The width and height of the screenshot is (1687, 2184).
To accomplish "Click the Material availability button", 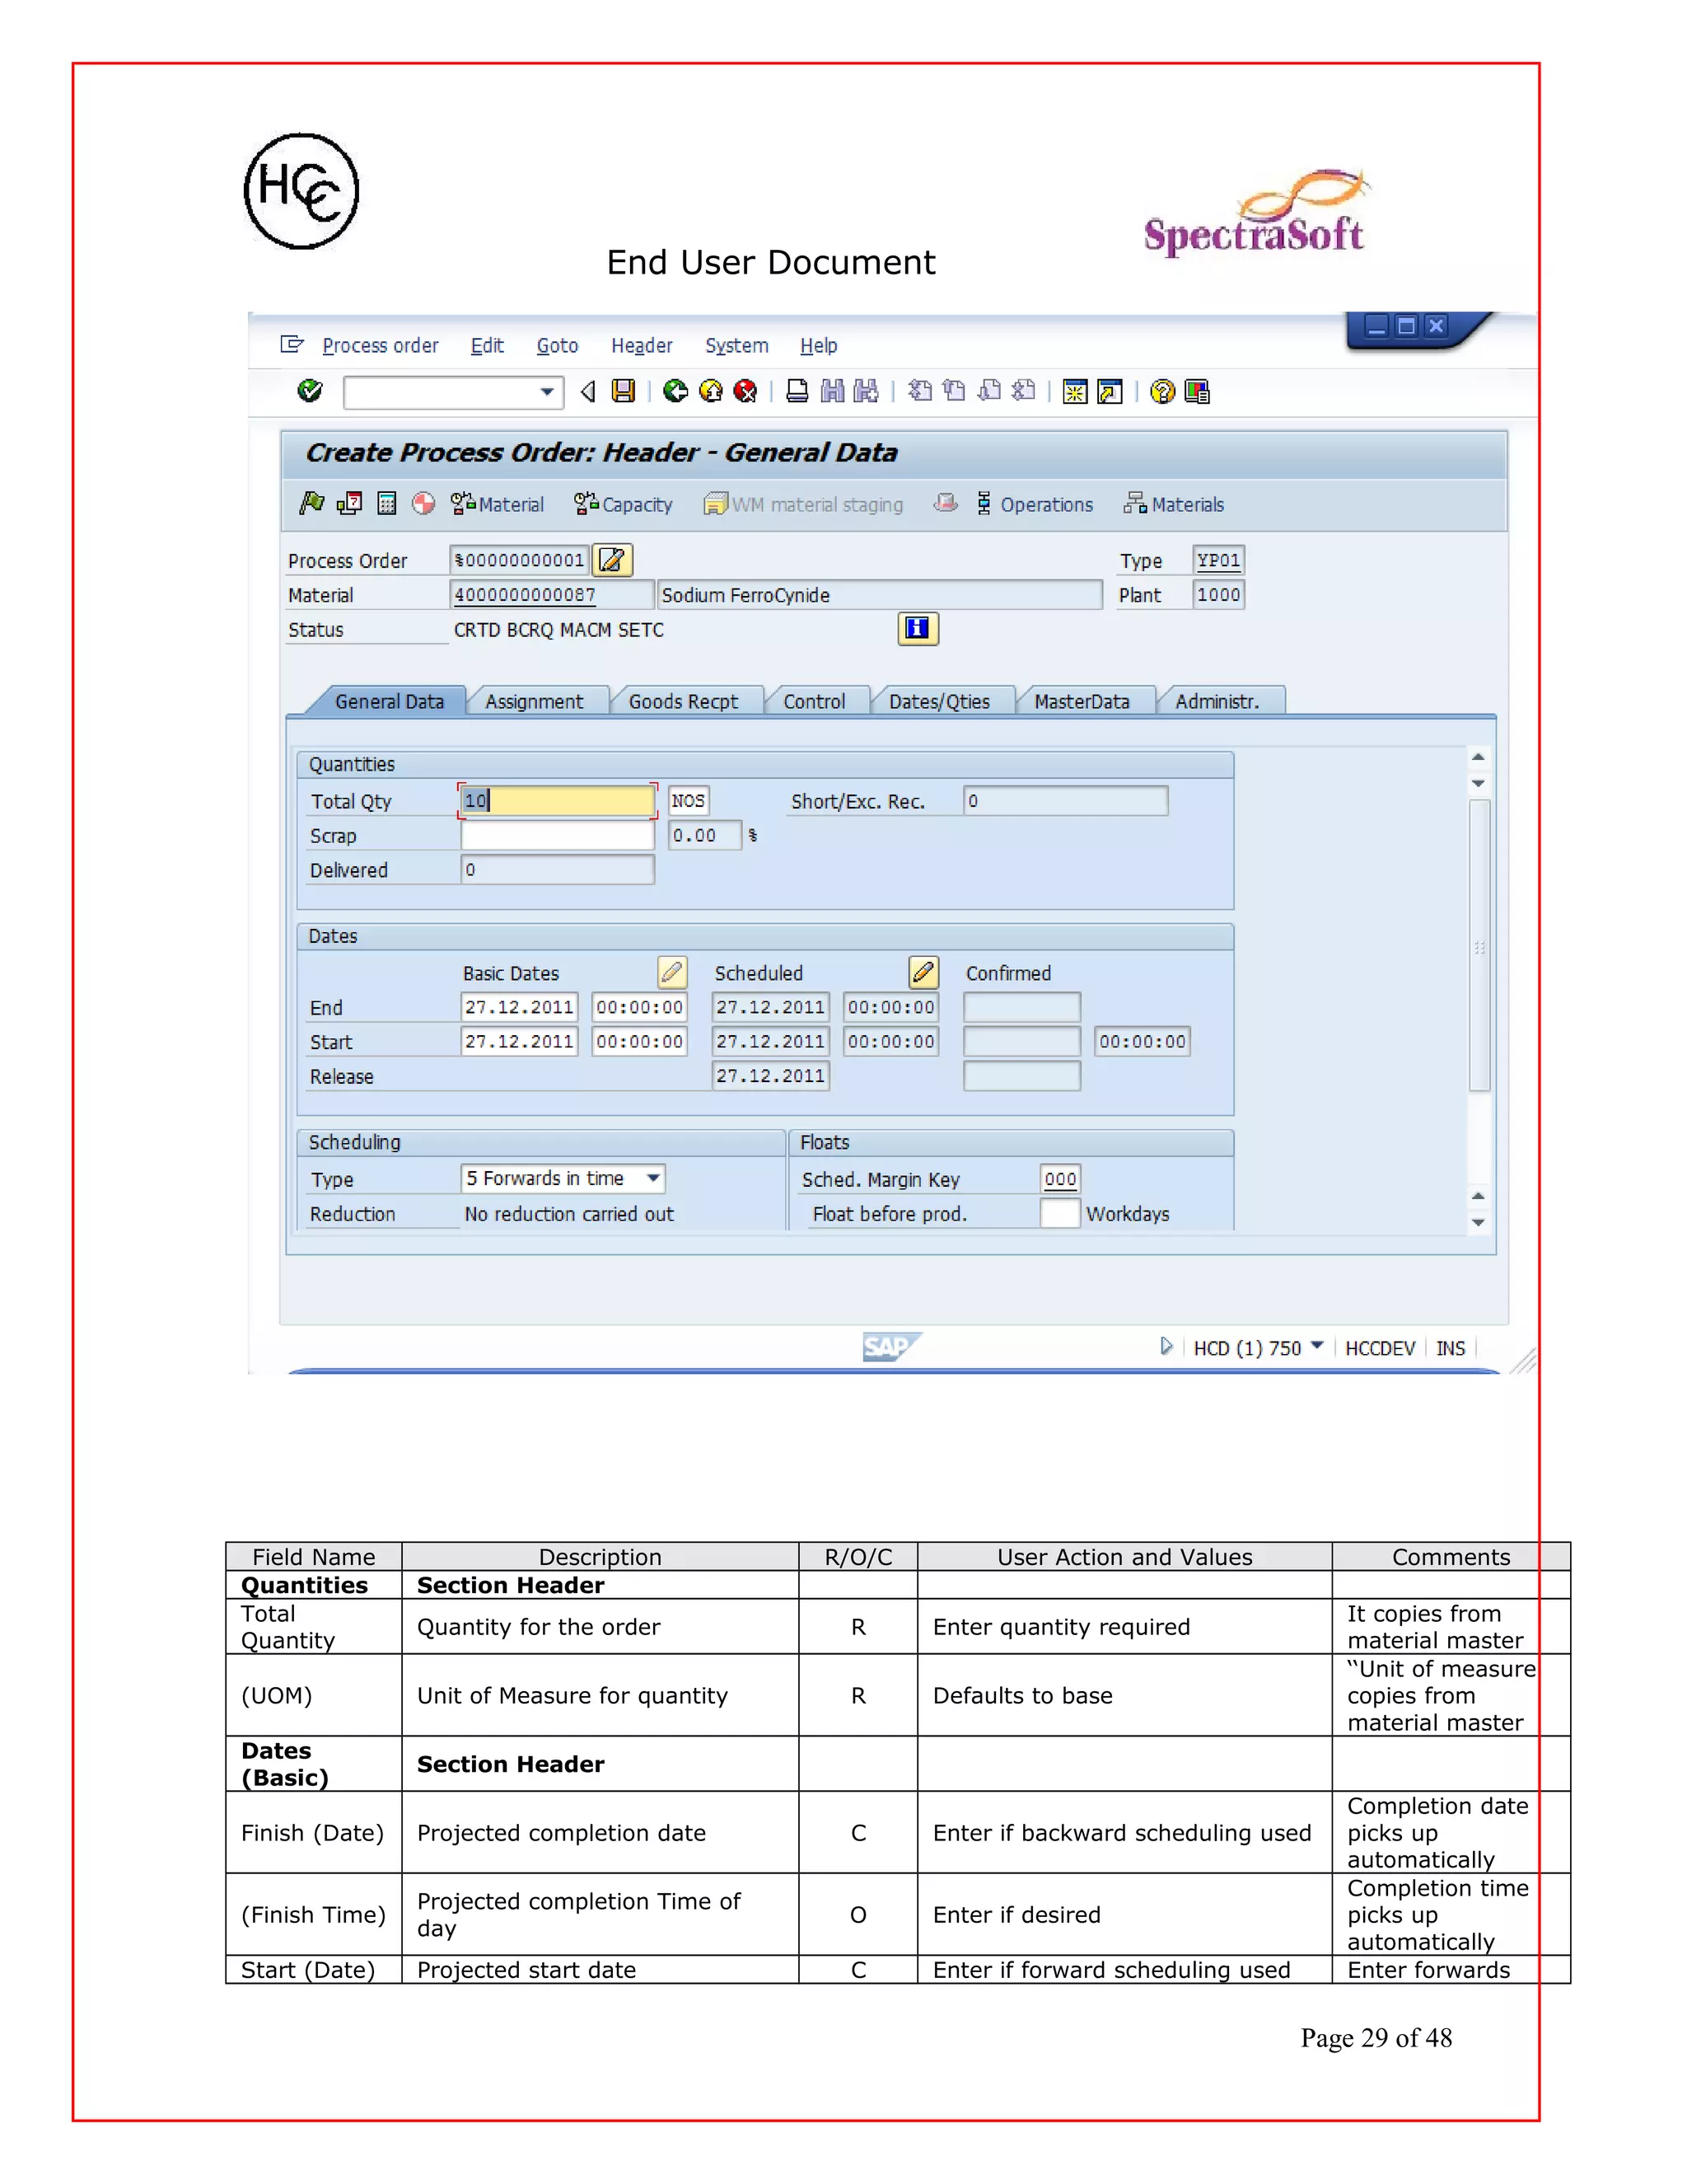I will [497, 504].
